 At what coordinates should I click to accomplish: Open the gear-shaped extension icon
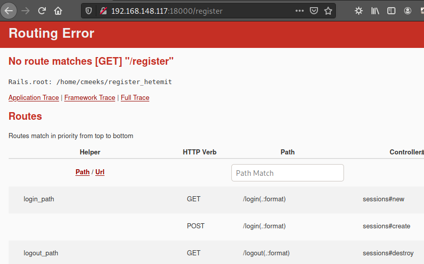click(x=359, y=11)
